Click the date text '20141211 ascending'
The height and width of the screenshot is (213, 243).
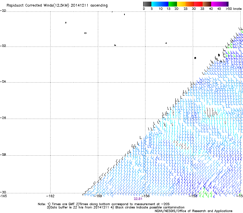(89, 6)
